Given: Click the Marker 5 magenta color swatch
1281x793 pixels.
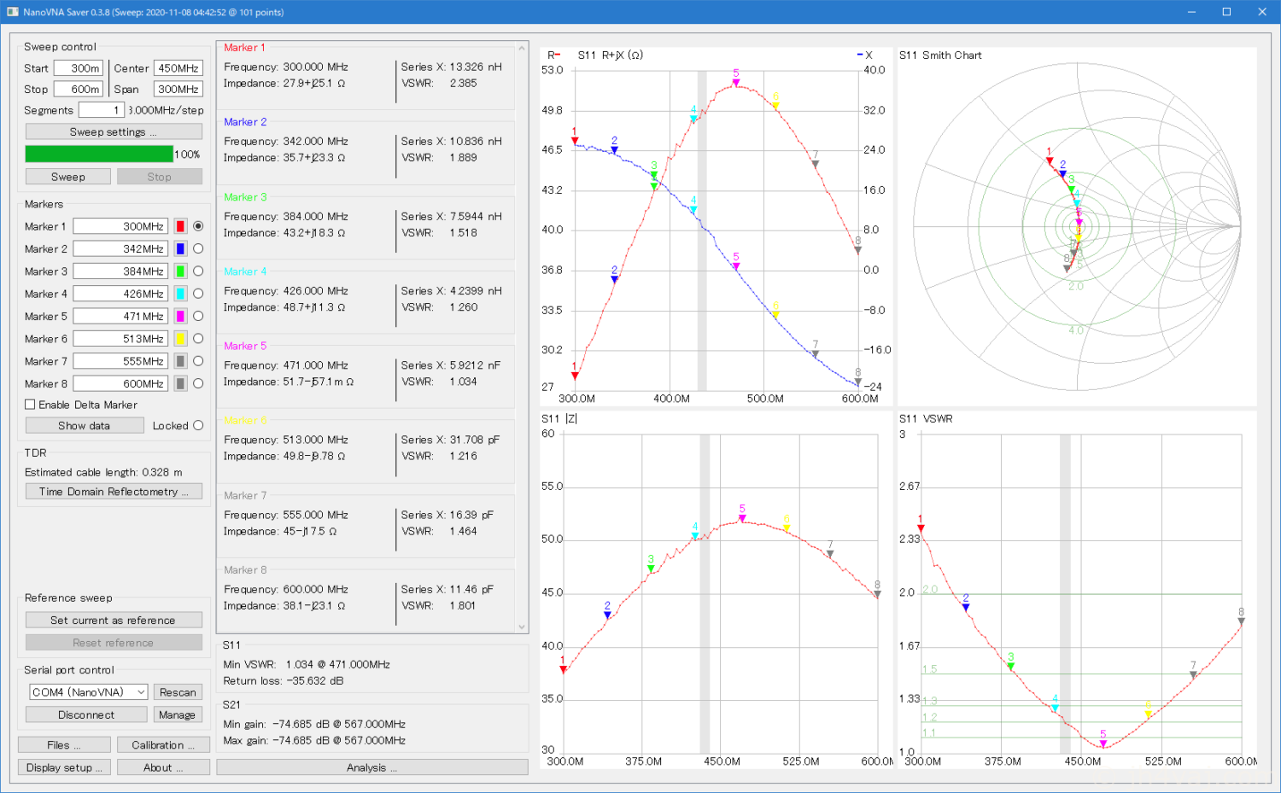Looking at the screenshot, I should 180,316.
